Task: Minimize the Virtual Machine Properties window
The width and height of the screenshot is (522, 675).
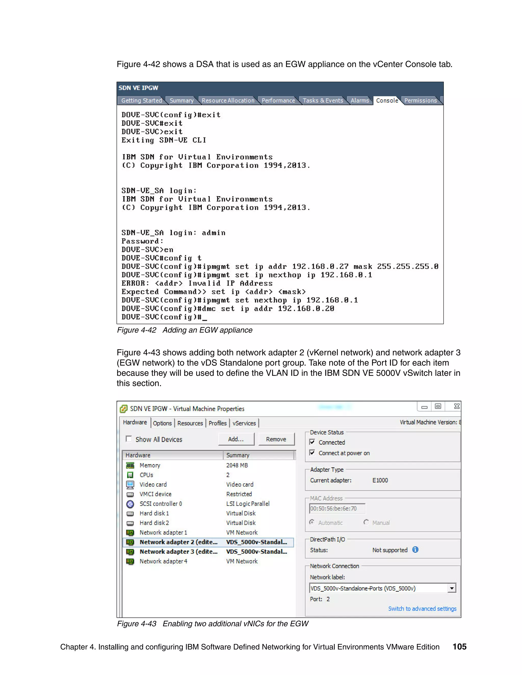Action: pos(424,407)
